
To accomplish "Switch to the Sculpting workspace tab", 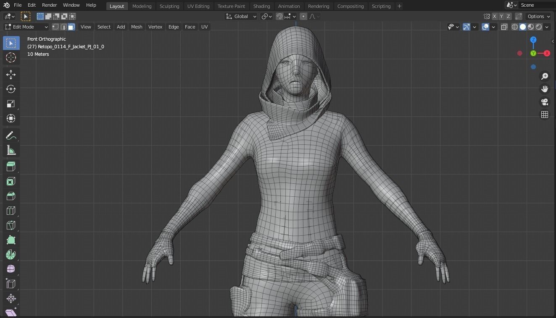I will [x=169, y=6].
